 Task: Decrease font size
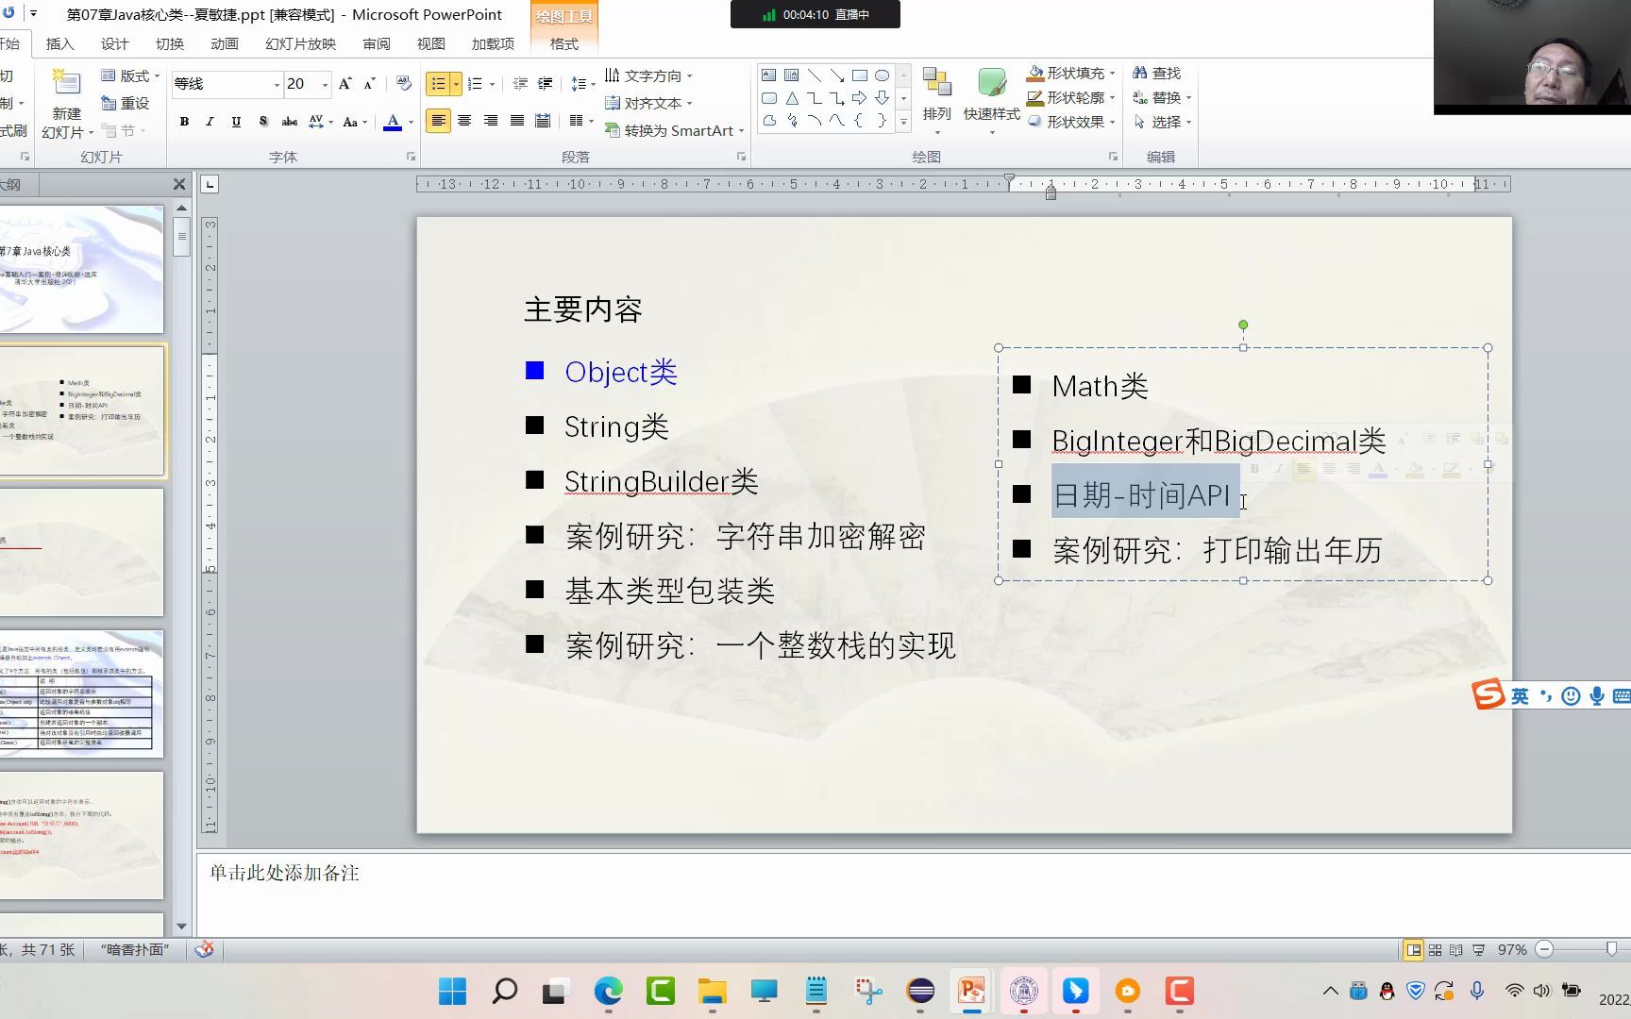pos(369,84)
